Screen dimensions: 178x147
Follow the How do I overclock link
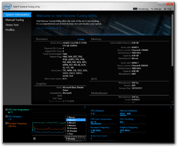coord(49,28)
